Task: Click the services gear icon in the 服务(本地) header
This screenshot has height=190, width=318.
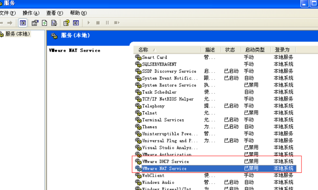Action: [54, 36]
